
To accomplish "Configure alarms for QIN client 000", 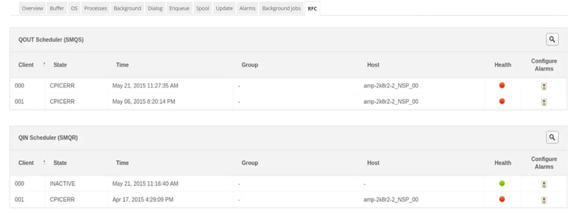I will [x=544, y=184].
